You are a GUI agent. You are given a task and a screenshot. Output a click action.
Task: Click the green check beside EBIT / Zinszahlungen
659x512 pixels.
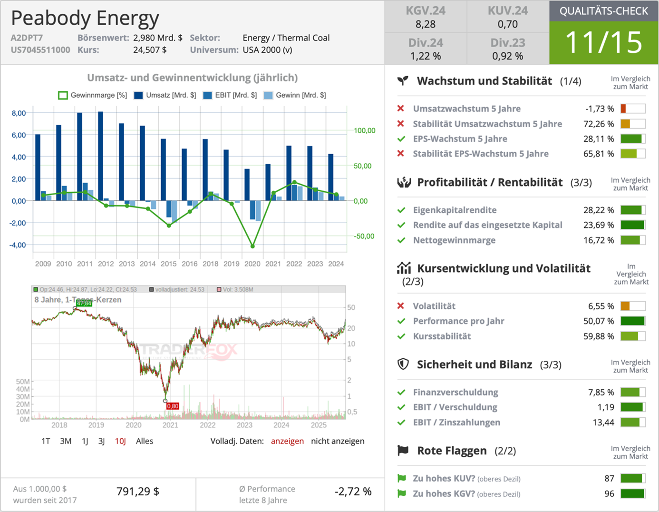tap(401, 423)
